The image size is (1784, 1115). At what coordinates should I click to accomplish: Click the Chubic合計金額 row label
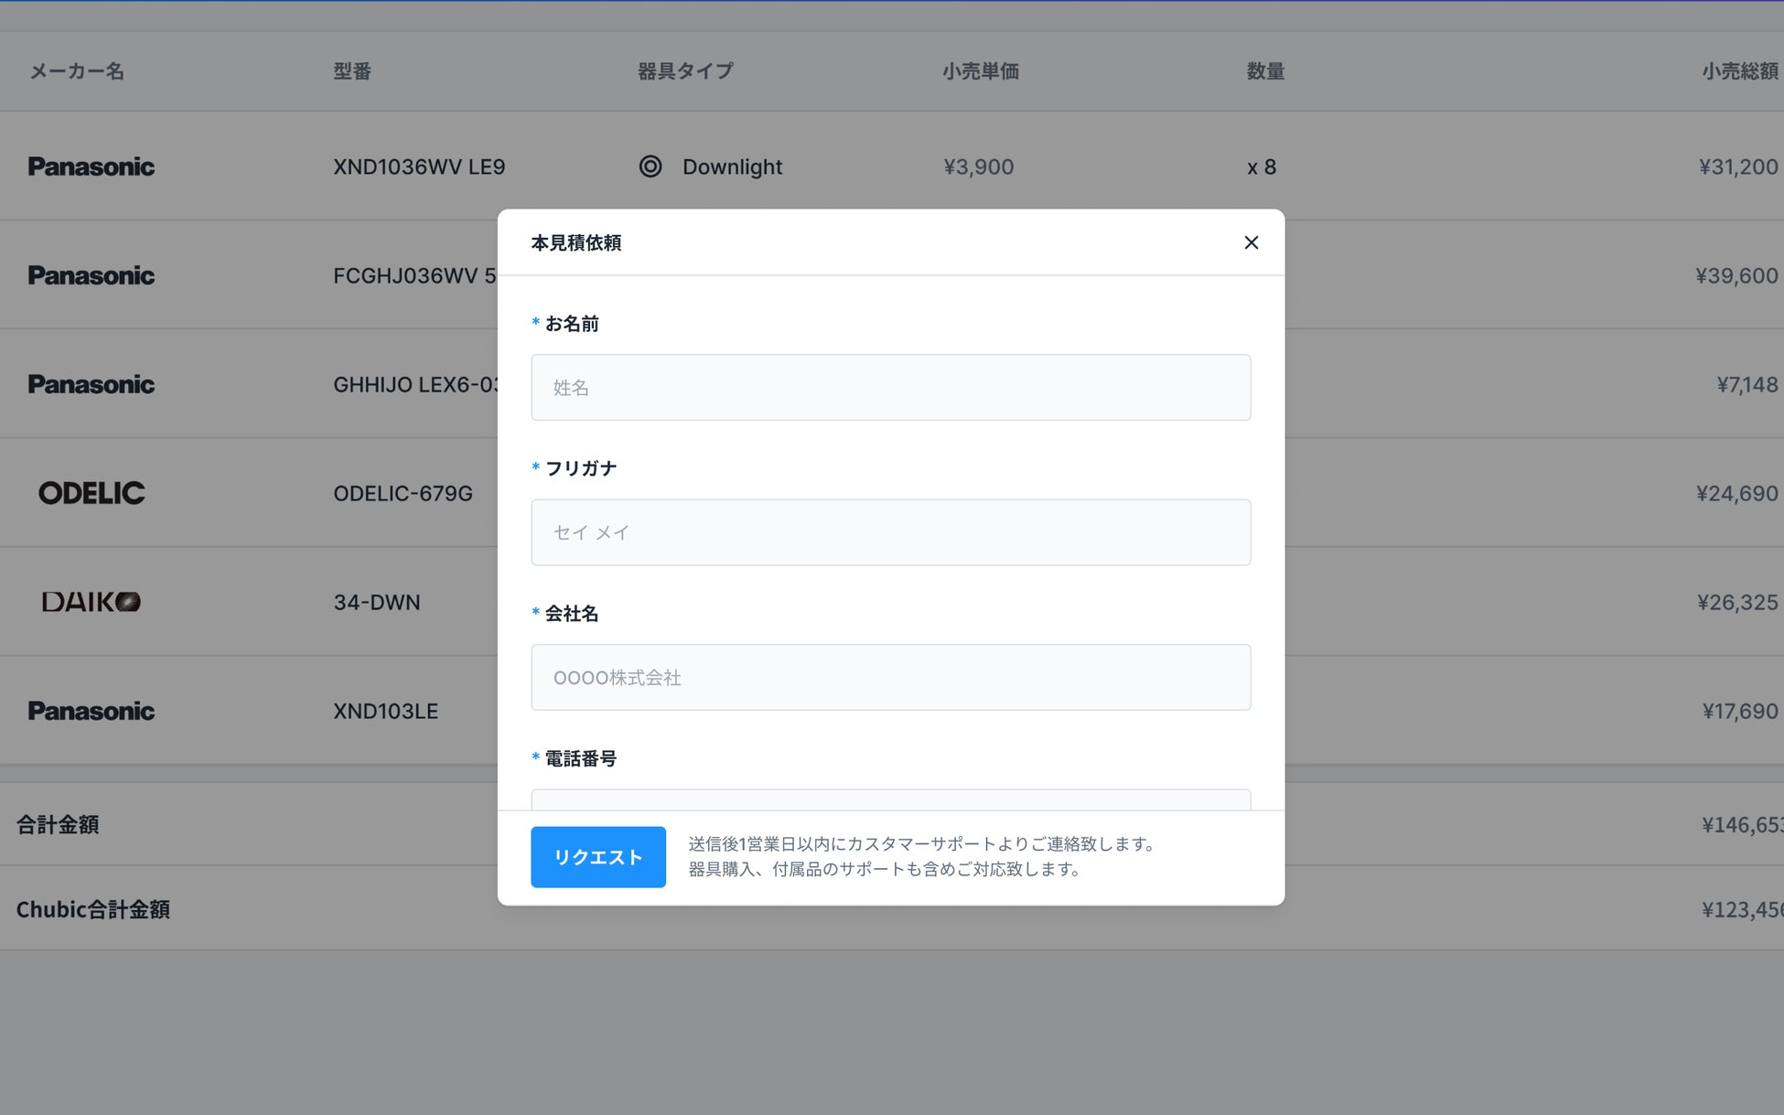[93, 909]
